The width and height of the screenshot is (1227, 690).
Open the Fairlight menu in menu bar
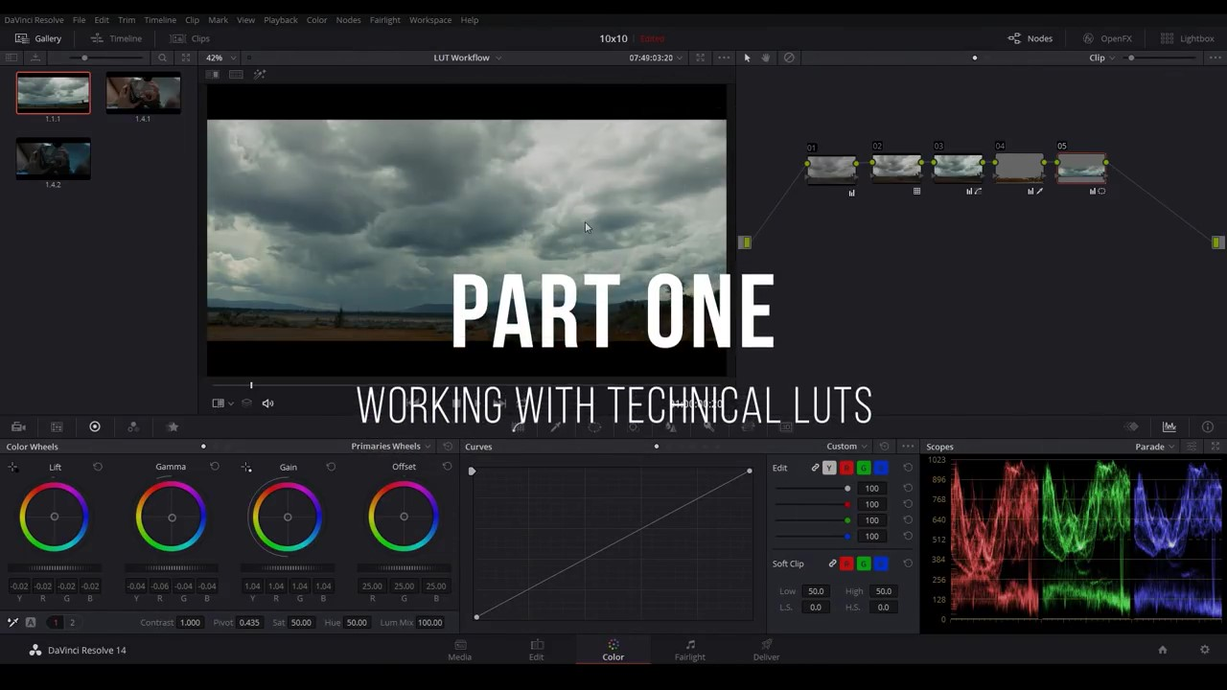click(384, 19)
